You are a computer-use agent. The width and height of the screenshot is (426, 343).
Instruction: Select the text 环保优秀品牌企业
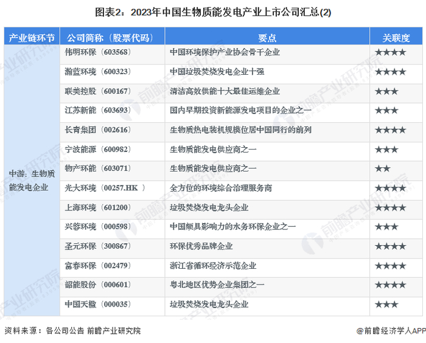click(x=201, y=246)
